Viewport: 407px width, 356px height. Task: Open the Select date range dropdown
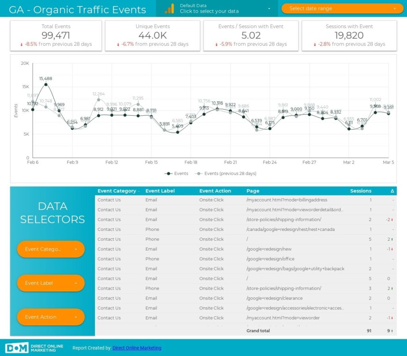tap(342, 8)
